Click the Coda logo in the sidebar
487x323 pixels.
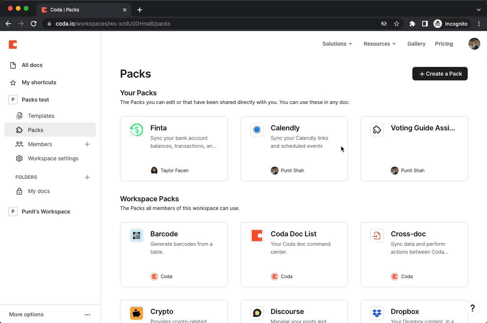(13, 44)
